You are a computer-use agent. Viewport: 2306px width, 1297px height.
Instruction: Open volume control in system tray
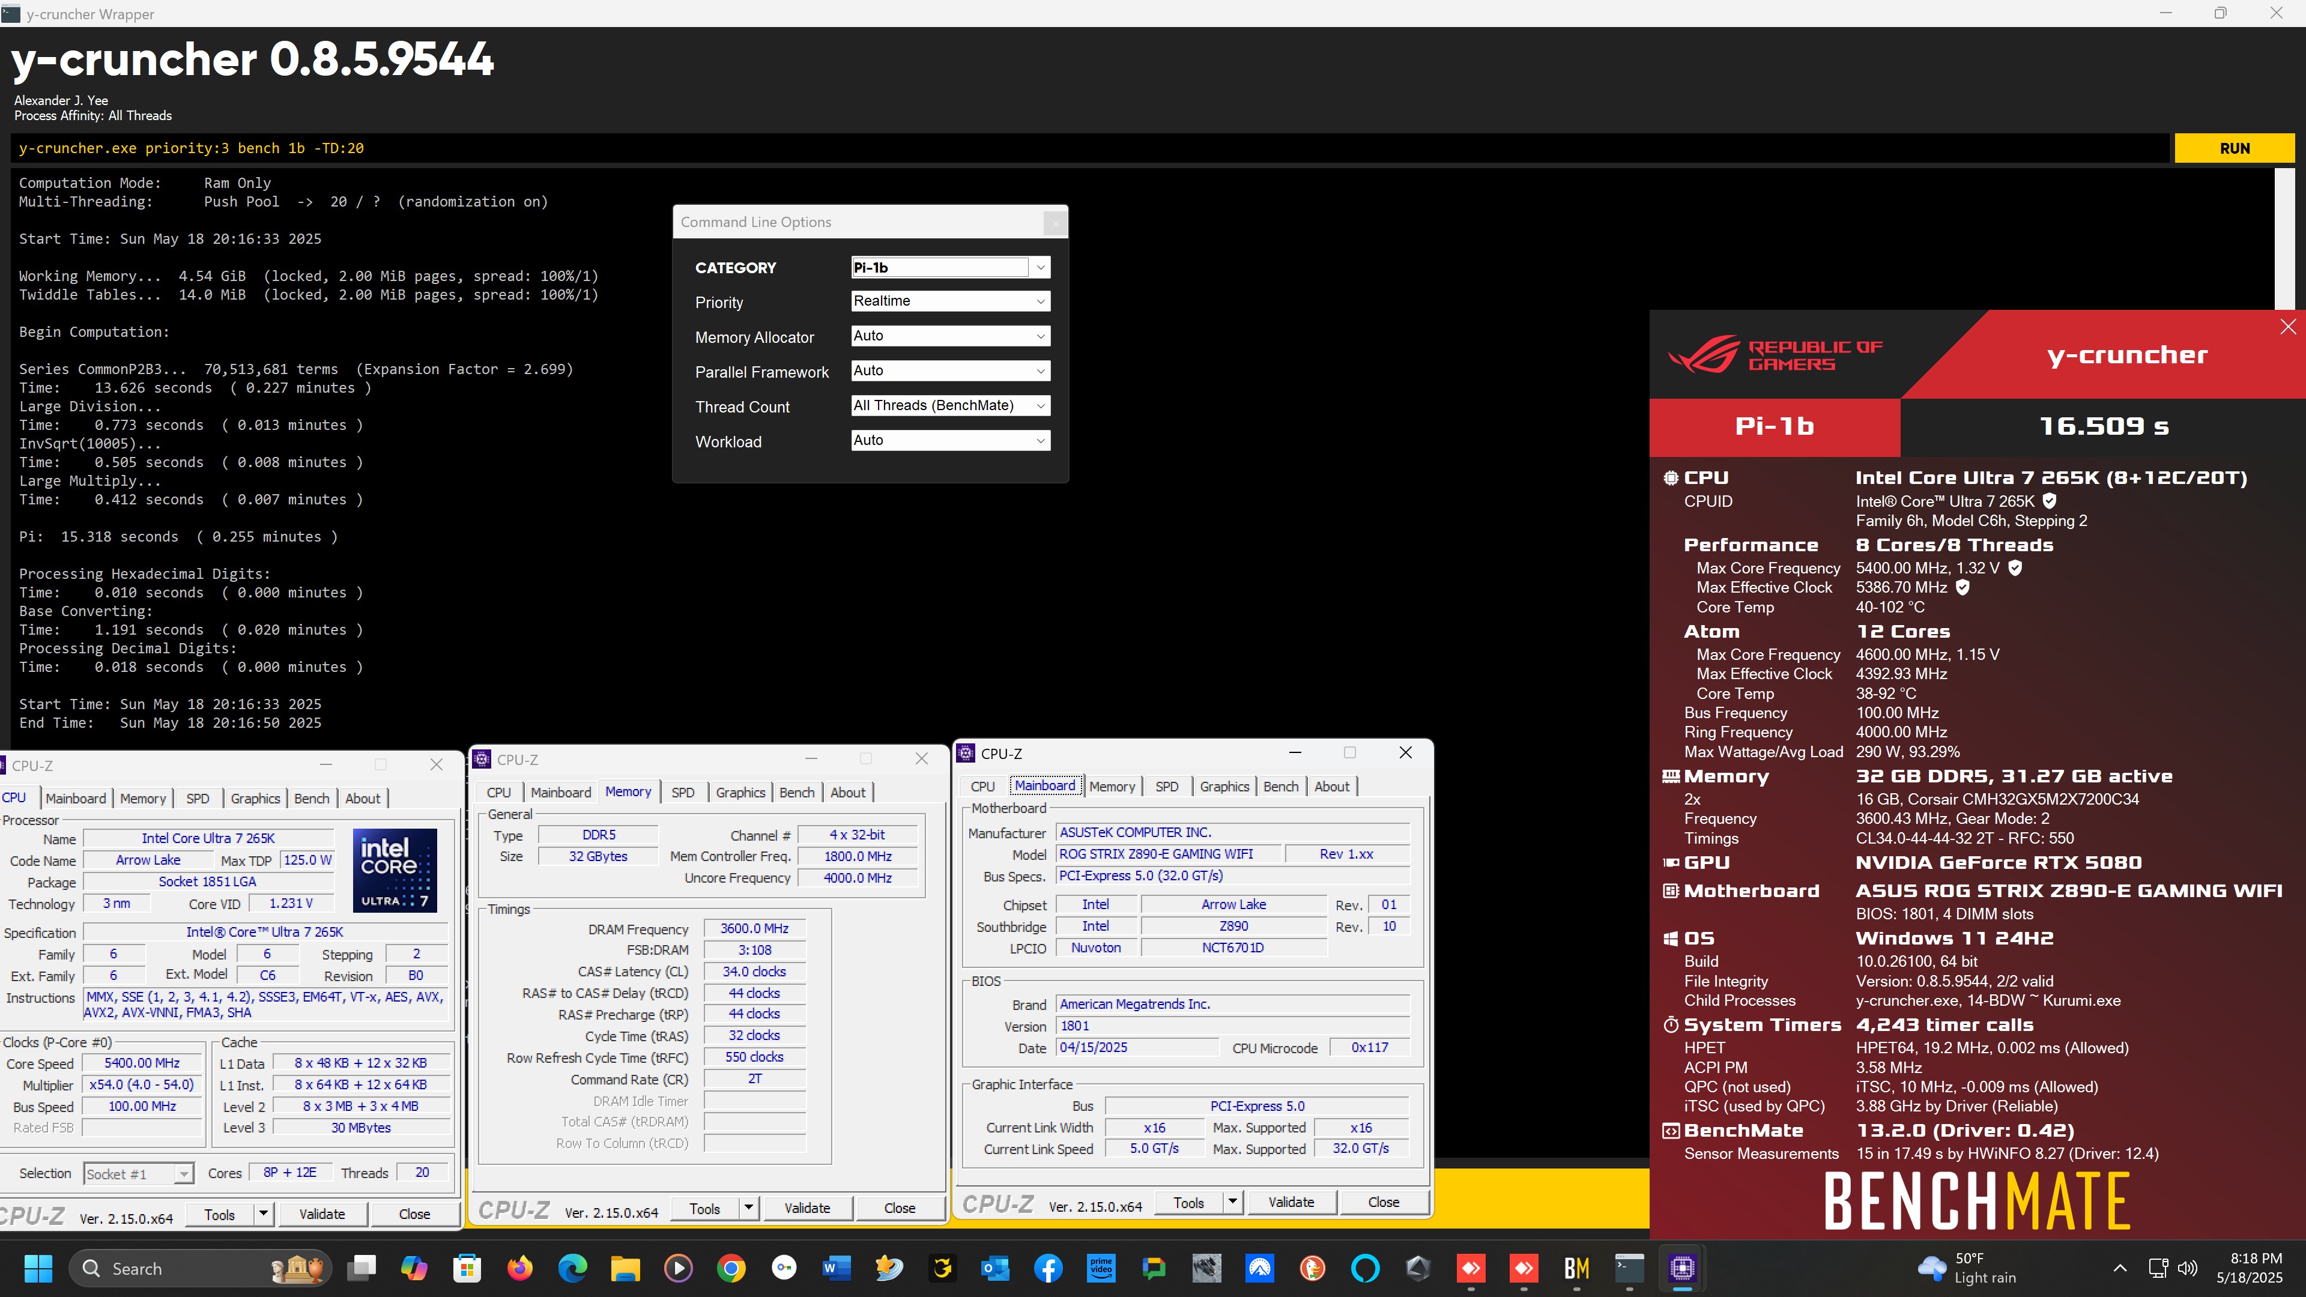2187,1268
